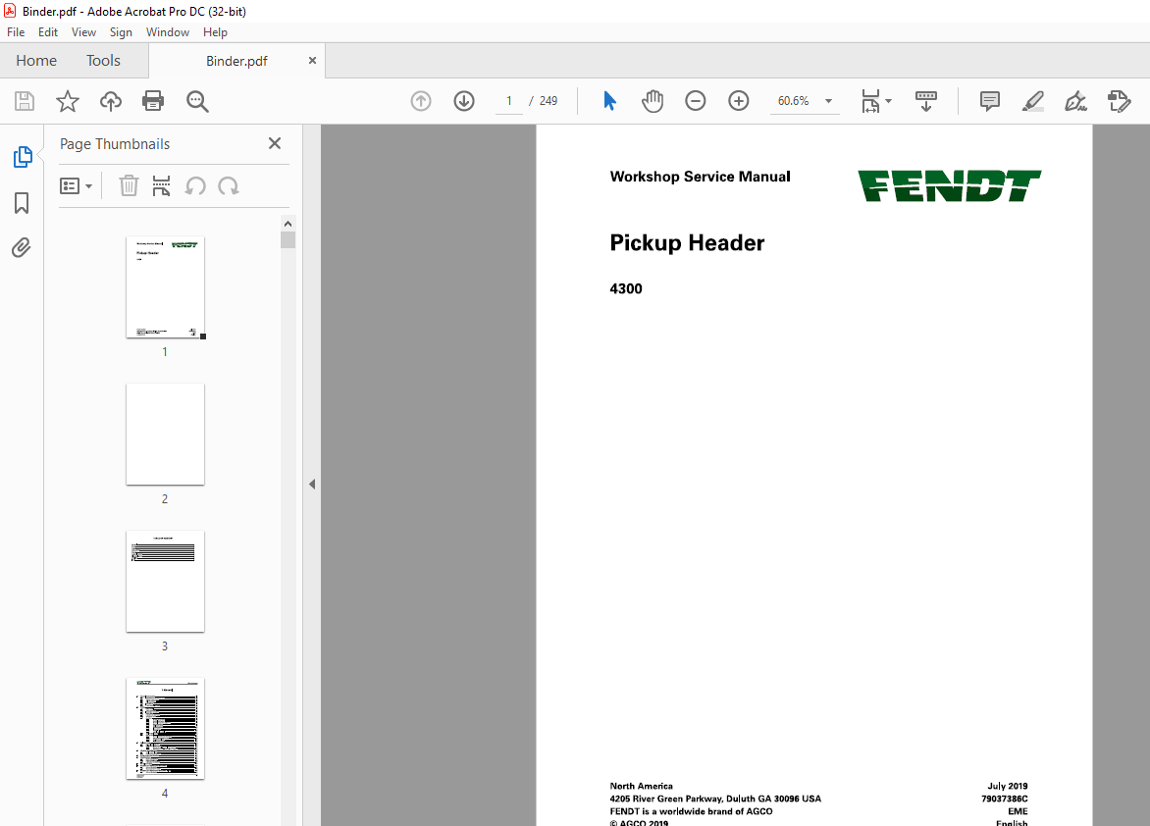The height and width of the screenshot is (826, 1150).
Task: Click the upload to cloud icon
Action: (111, 101)
